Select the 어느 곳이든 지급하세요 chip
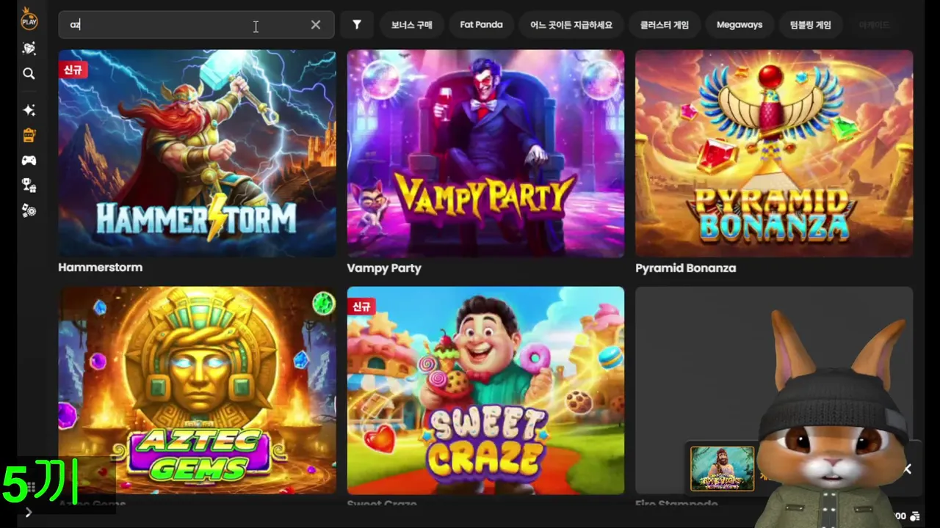 [x=571, y=25]
